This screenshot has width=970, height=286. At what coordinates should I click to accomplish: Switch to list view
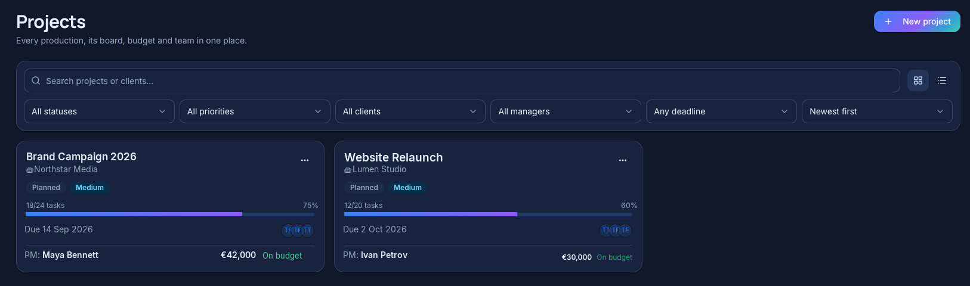pos(942,80)
